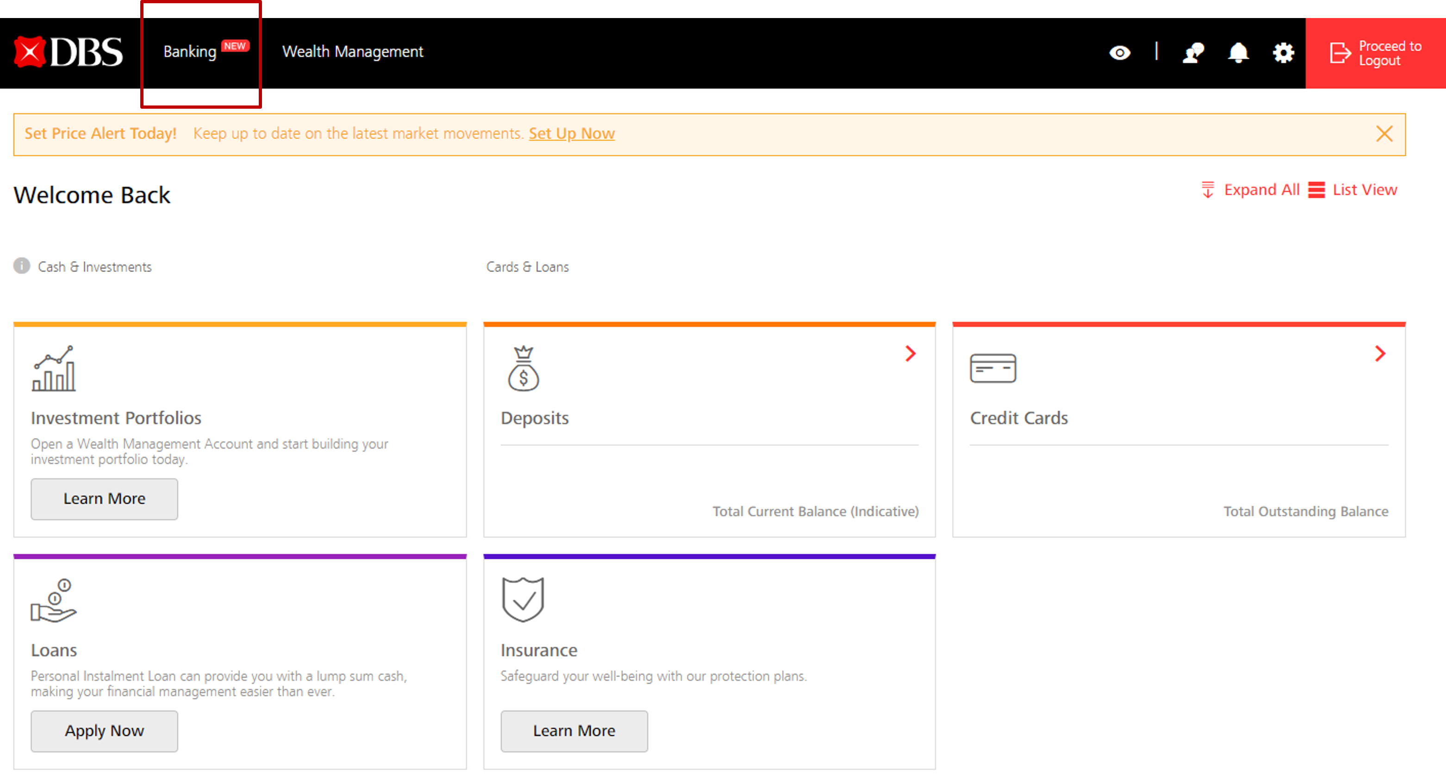Image resolution: width=1446 pixels, height=779 pixels.
Task: Click the Credit Cards card icon
Action: point(992,369)
